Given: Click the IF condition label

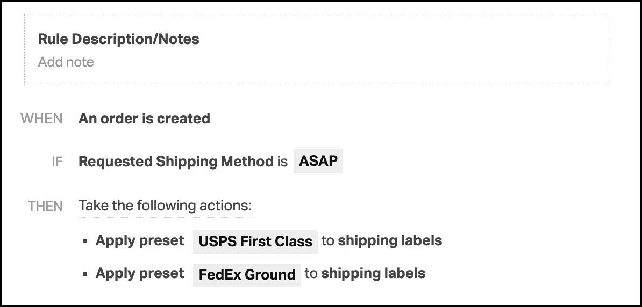Looking at the screenshot, I should point(57,162).
